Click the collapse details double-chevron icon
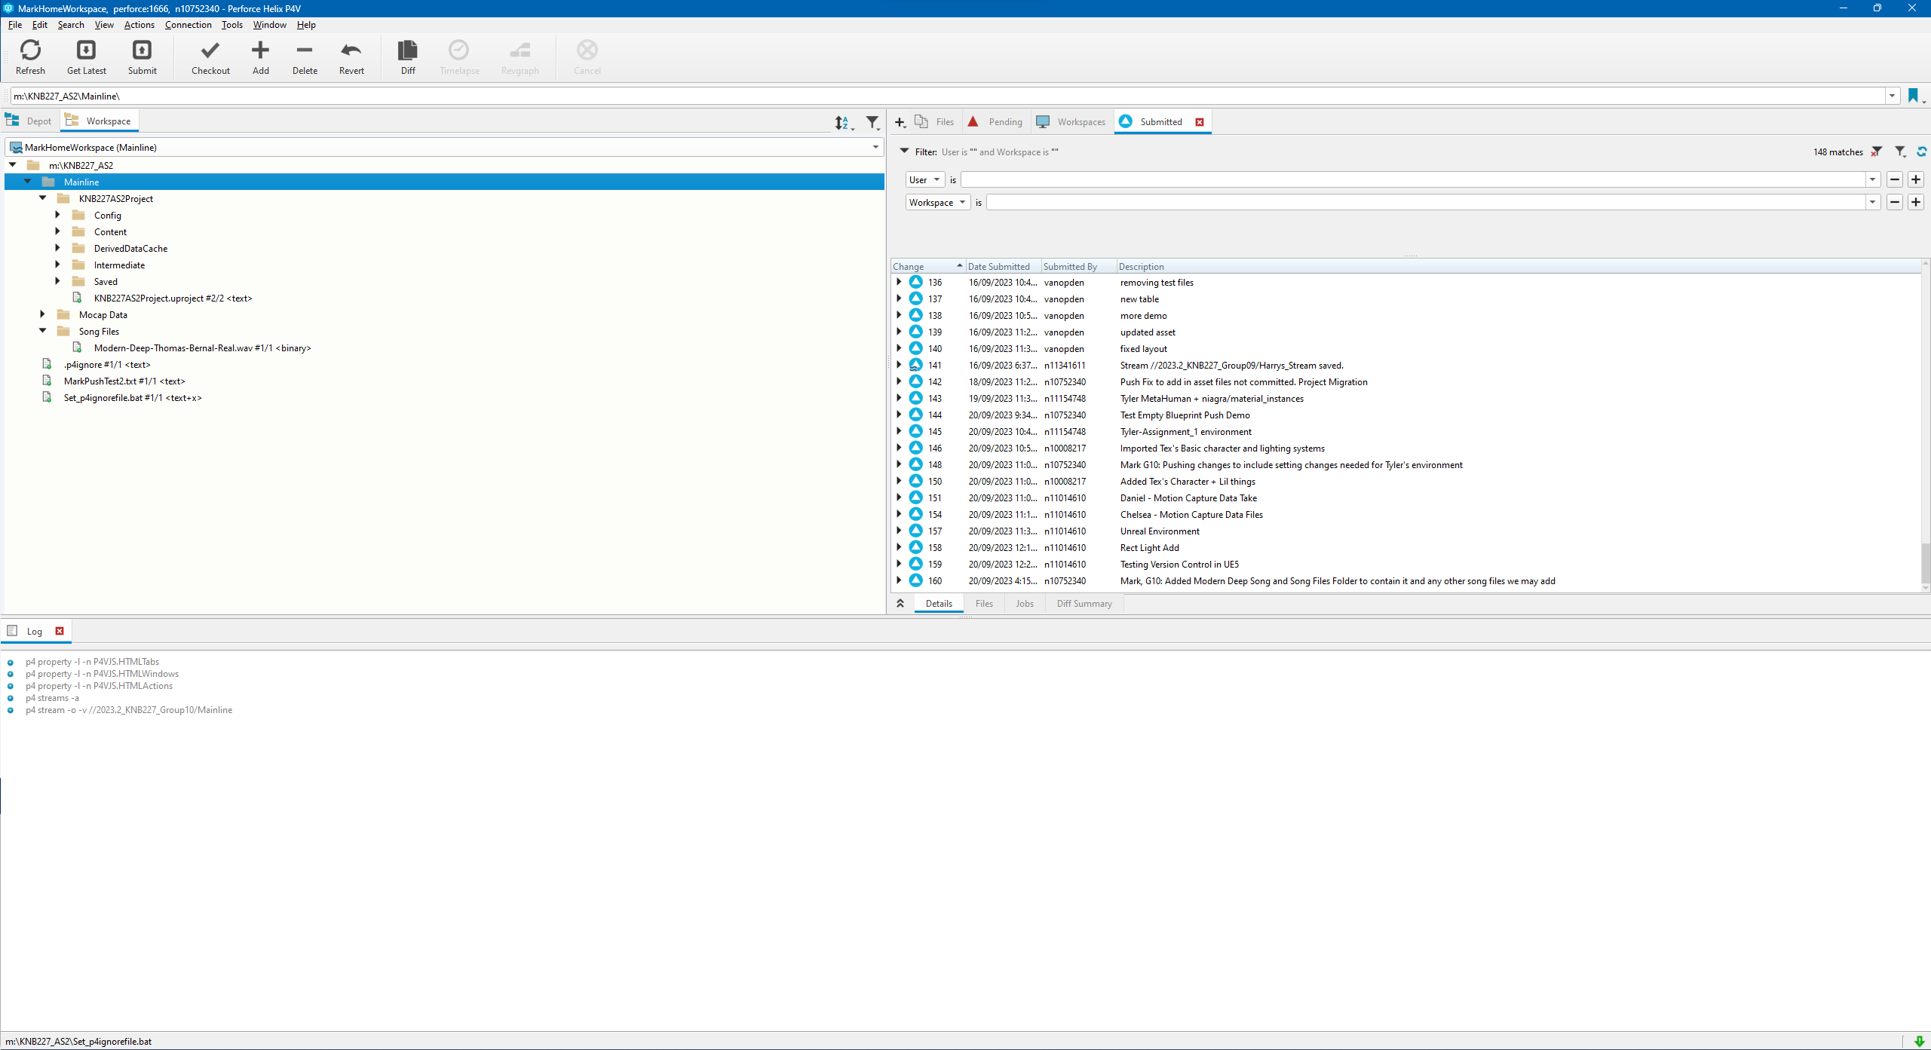 (x=900, y=604)
